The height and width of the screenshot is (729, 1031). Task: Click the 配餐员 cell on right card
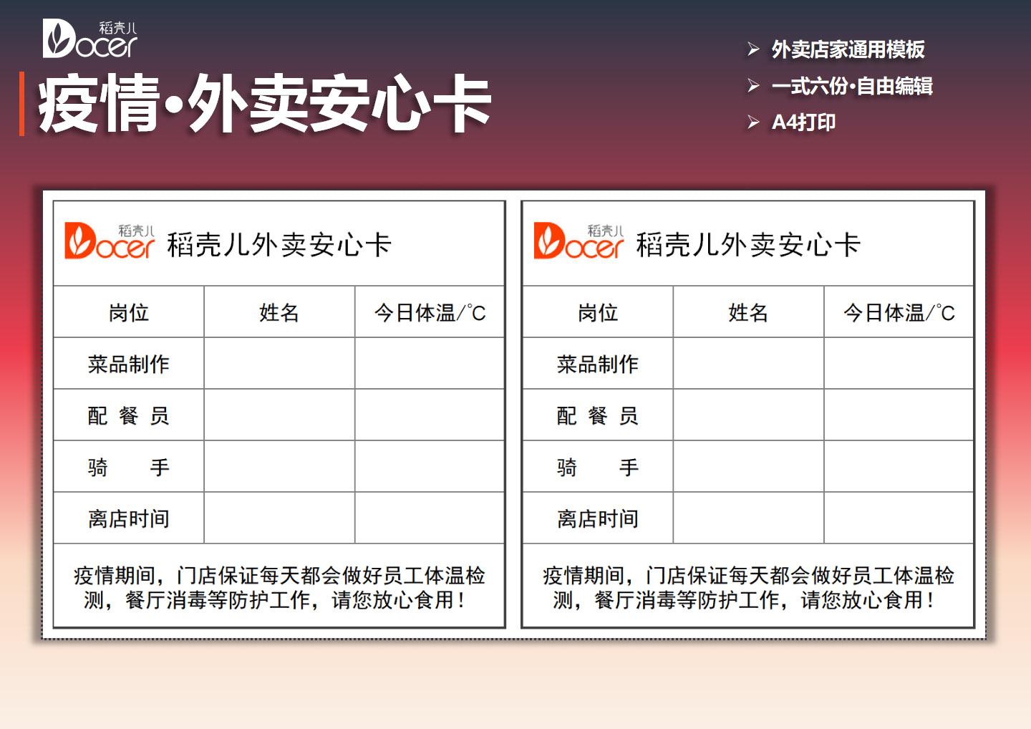(x=598, y=415)
